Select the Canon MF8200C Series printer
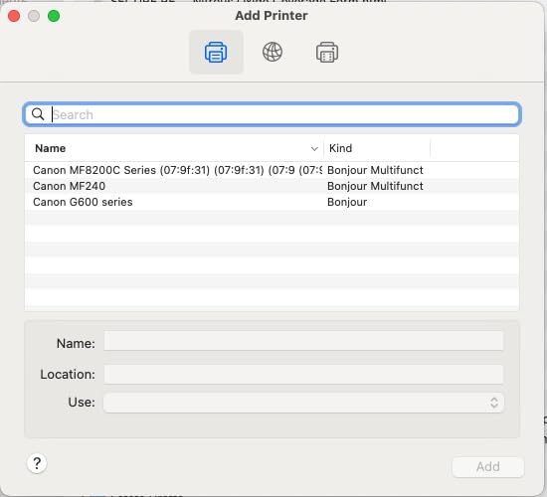547x497 pixels. coord(272,170)
